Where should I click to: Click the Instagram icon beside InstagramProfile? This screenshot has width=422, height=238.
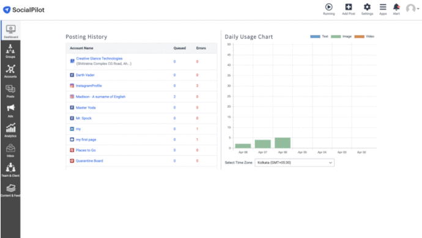pyautogui.click(x=72, y=86)
